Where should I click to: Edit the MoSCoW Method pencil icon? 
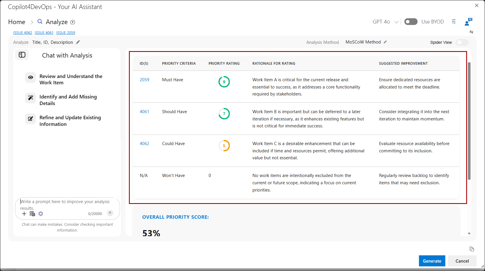click(385, 42)
